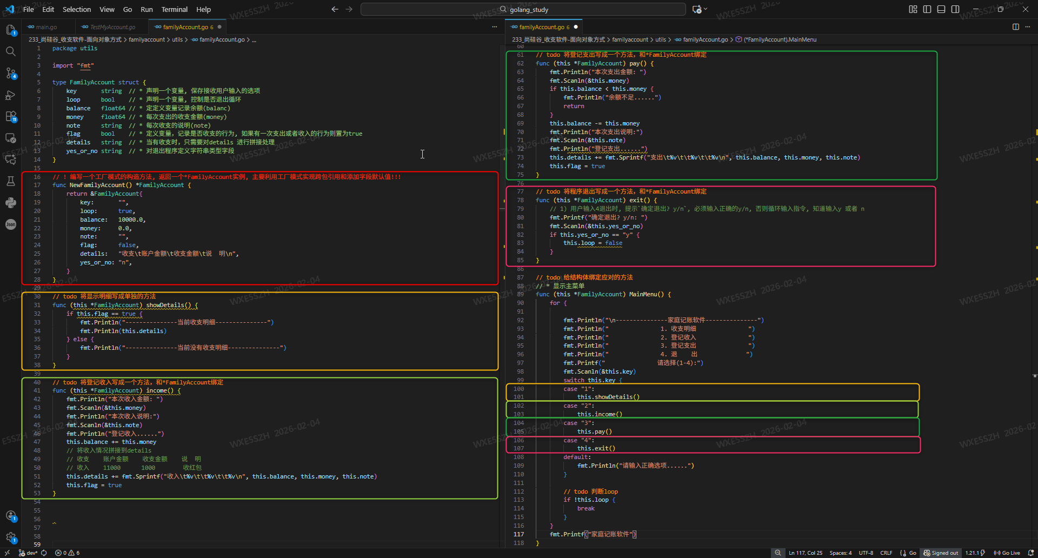Open the Terminal menu
This screenshot has height=558, width=1038.
click(x=174, y=9)
